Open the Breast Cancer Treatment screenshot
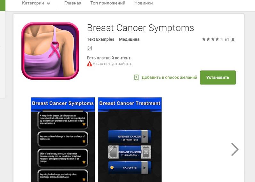Viewport: 255px width, 182px height. 130,140
